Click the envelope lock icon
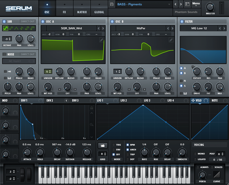229x185 pixels. (x=91, y=108)
